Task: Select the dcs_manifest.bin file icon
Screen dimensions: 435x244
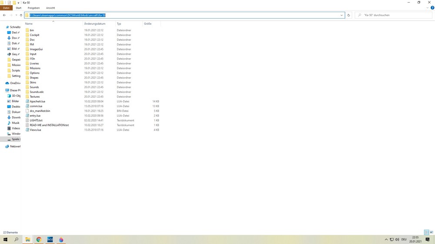Action: [x=27, y=111]
